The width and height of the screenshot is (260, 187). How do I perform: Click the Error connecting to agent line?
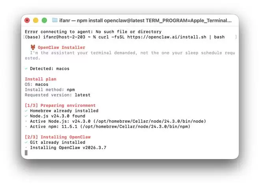point(93,31)
